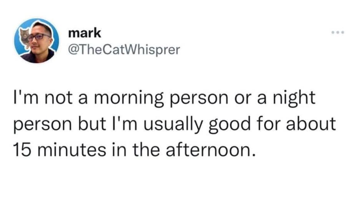The width and height of the screenshot is (356, 204).
Task: Open the three-dot more options menu
Action: [x=335, y=32]
